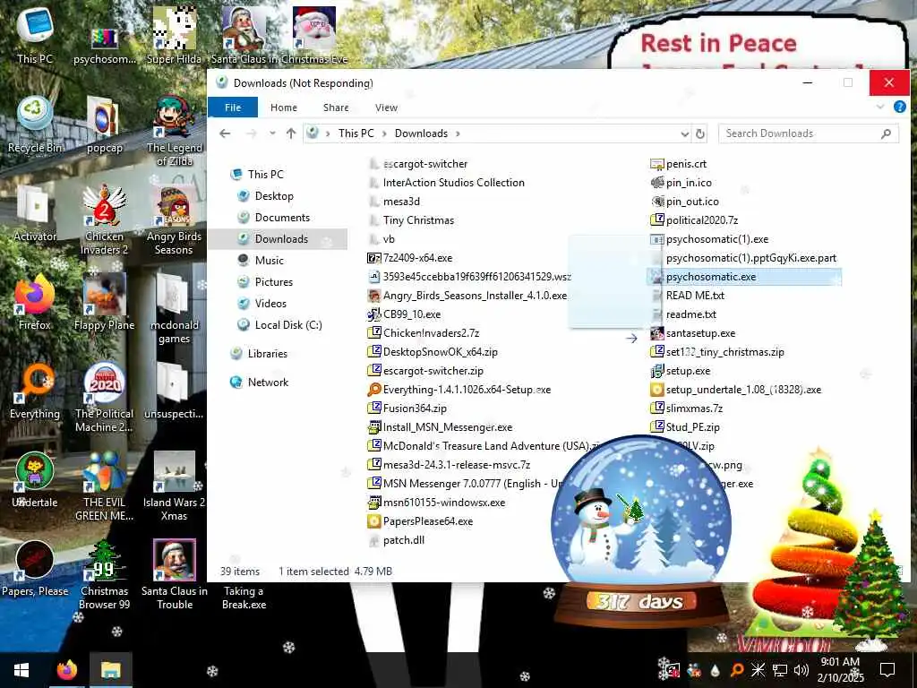This screenshot has height=688, width=917.
Task: Select the Papers, Please desktop icon
Action: coord(35,568)
